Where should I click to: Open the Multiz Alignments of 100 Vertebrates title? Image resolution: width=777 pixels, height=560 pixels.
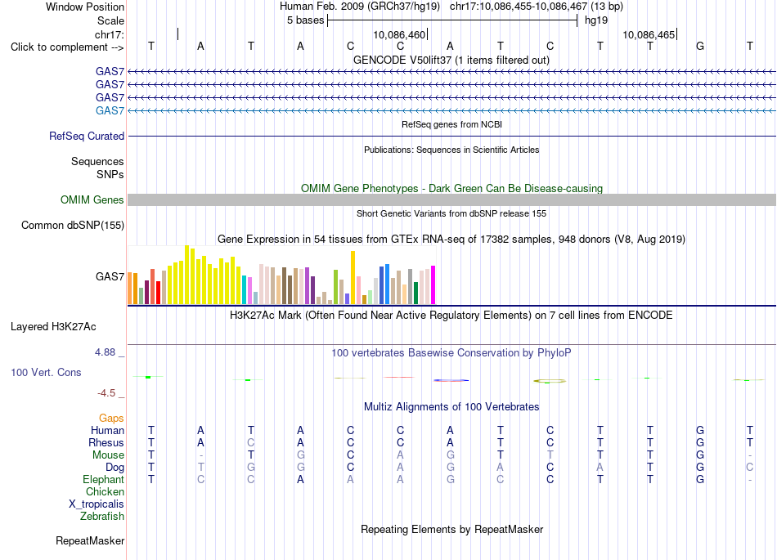coord(451,406)
